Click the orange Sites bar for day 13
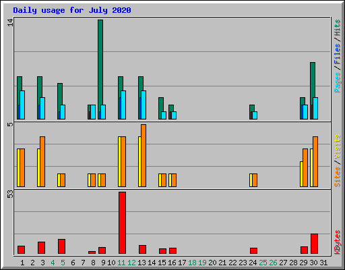345x270 pixels. click(144, 155)
